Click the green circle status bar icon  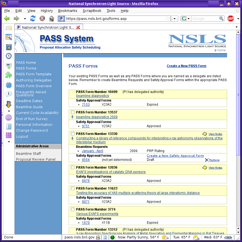pos(112,237)
